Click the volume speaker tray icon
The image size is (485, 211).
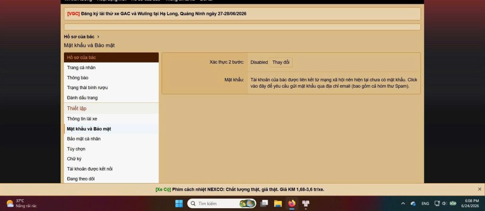(444, 203)
